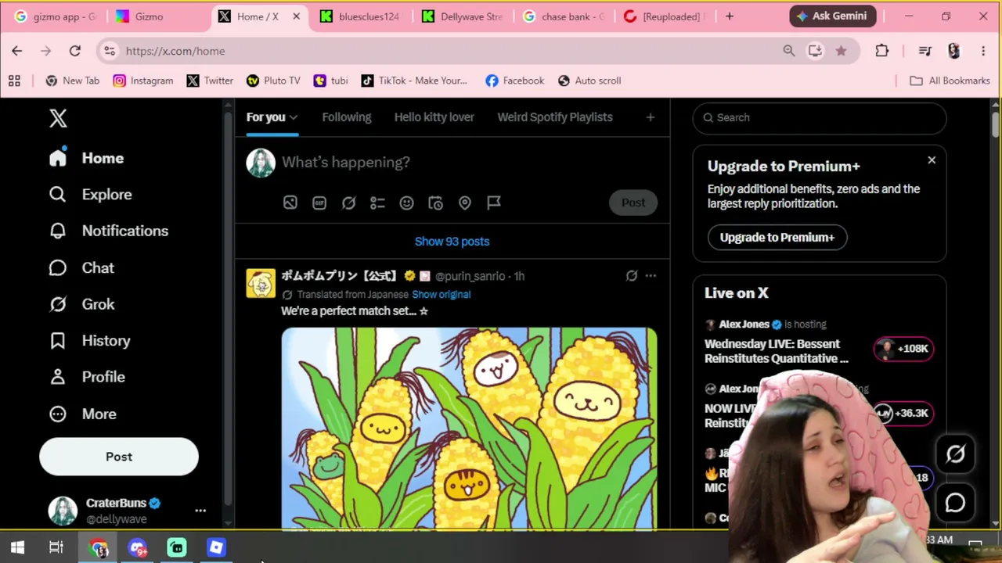Tag a location in the composer

coord(465,203)
